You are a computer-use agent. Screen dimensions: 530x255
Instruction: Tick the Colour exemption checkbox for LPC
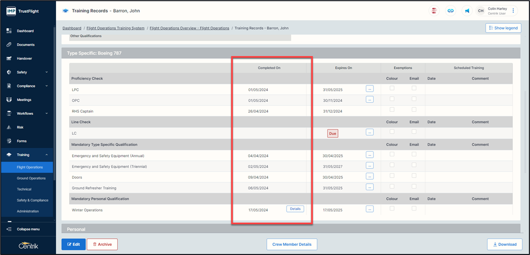392,88
